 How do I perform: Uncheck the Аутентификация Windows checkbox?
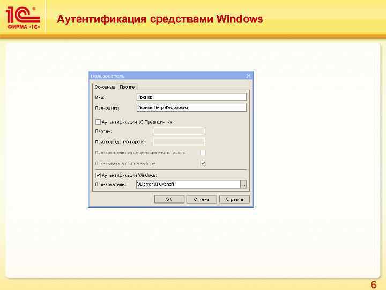(98, 175)
